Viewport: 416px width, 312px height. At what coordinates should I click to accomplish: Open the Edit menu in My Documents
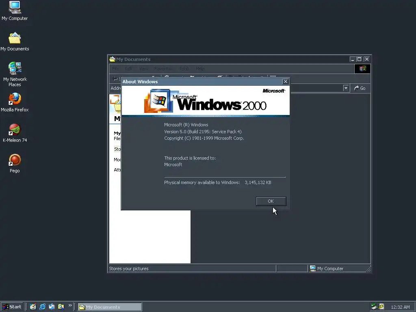(129, 69)
